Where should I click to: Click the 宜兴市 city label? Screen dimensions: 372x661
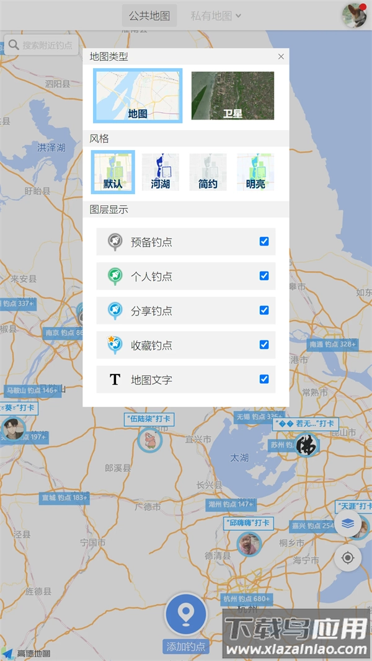click(x=198, y=439)
